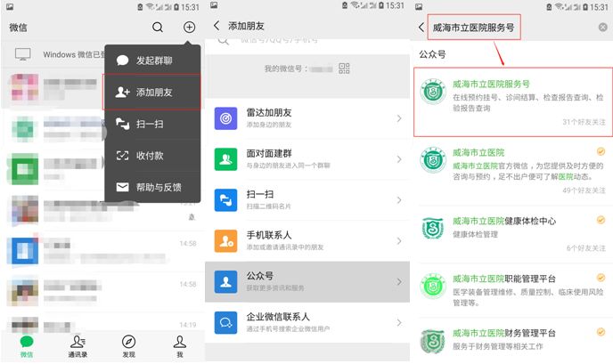Click the purple 雷达加朋友 radar icon

pyautogui.click(x=225, y=118)
